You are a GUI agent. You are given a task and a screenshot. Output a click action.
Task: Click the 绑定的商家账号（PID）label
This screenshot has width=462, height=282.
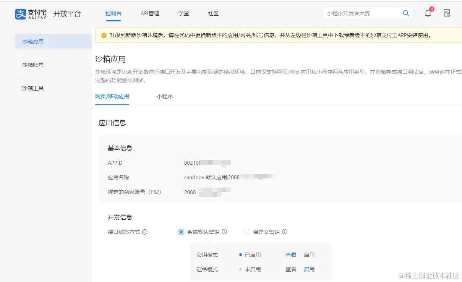tap(135, 192)
